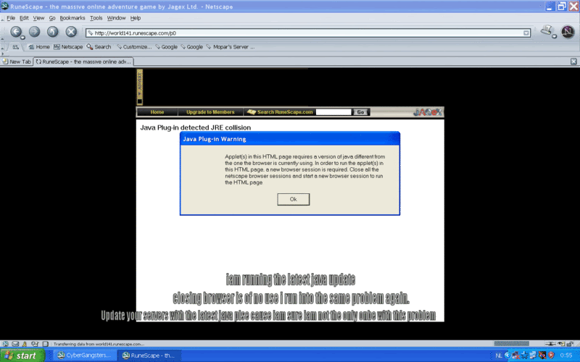Click the crossed-out shield tray icon

tap(542, 355)
